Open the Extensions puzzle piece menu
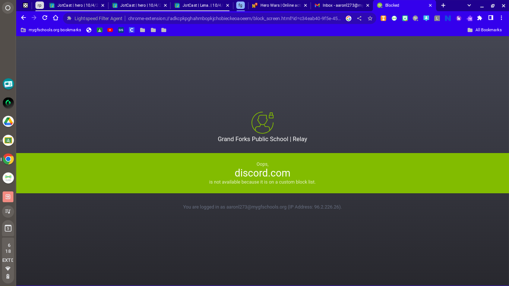509x286 pixels. tap(480, 18)
